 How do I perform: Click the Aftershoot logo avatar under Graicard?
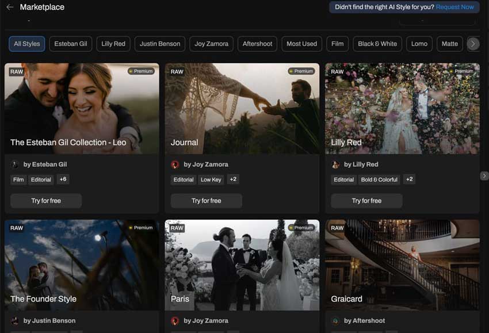pyautogui.click(x=336, y=321)
